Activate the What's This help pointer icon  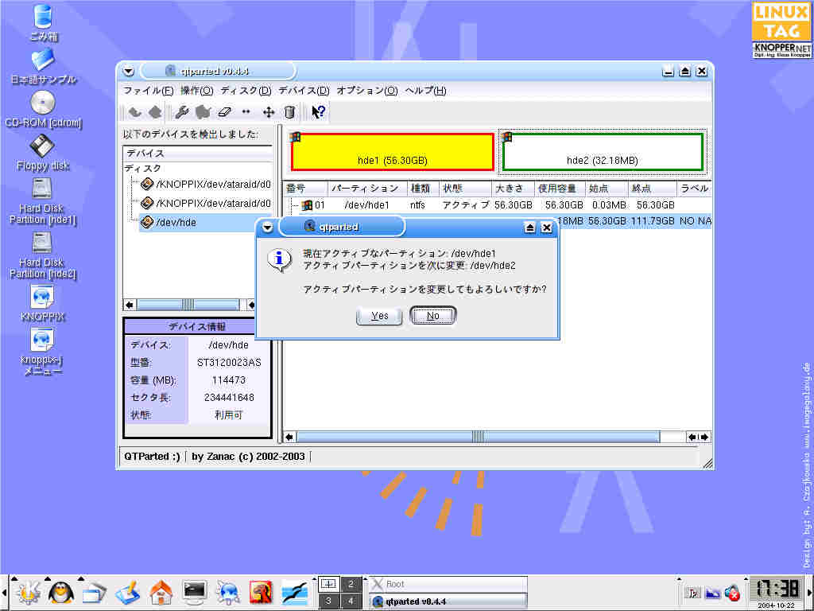tap(318, 111)
